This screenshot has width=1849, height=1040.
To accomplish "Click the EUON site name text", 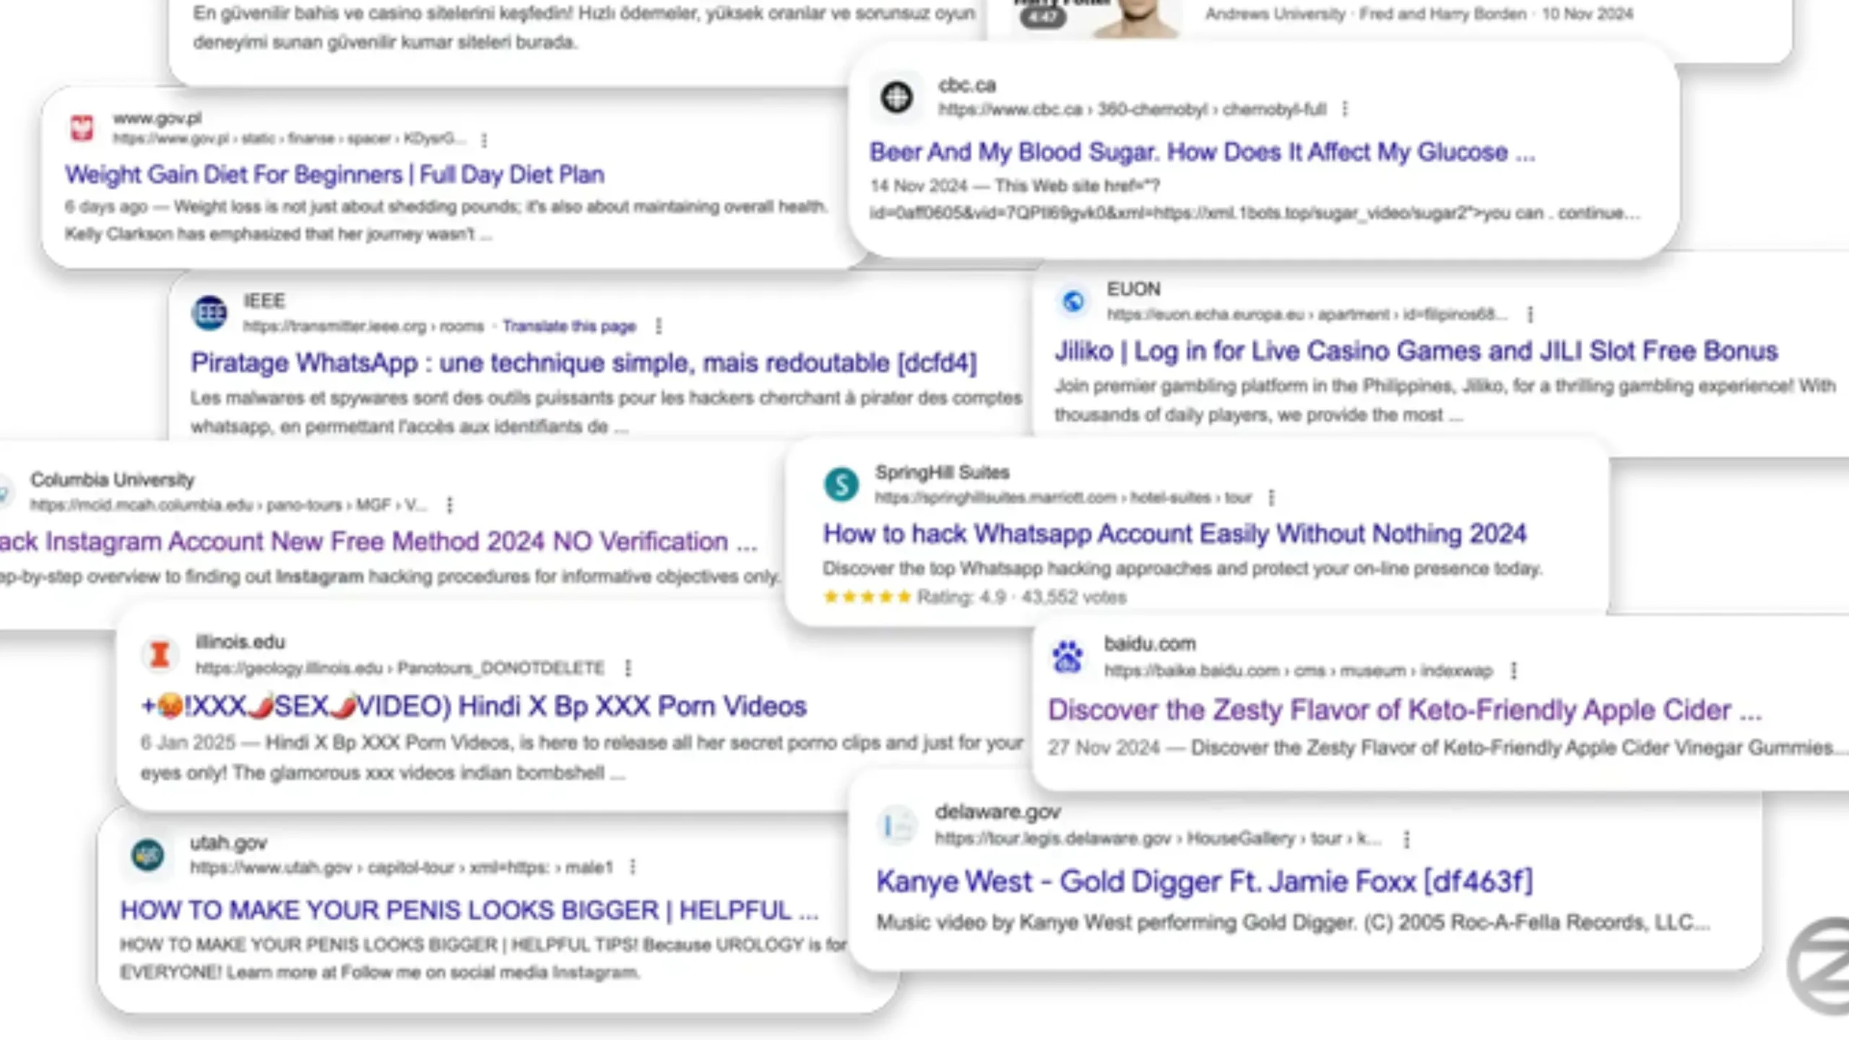I will 1133,289.
